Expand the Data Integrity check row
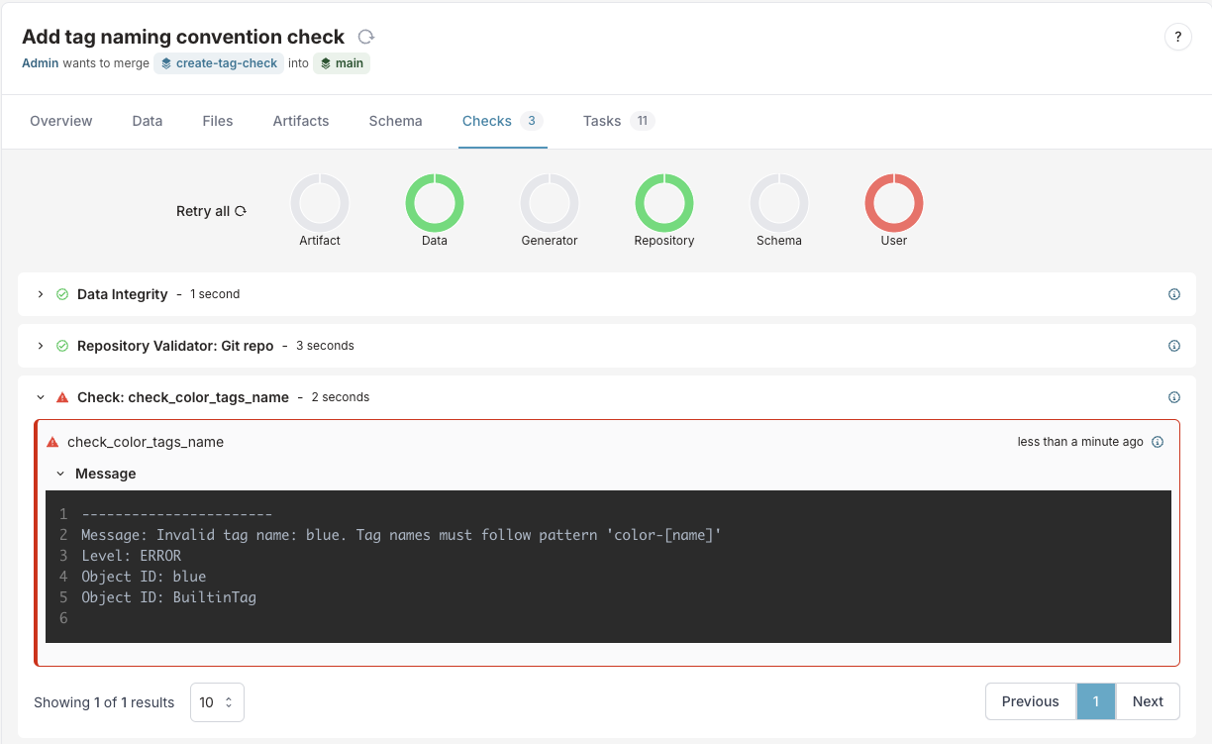This screenshot has height=744, width=1212. point(40,294)
